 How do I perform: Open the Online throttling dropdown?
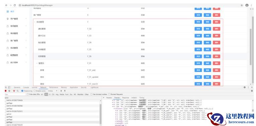53,91
